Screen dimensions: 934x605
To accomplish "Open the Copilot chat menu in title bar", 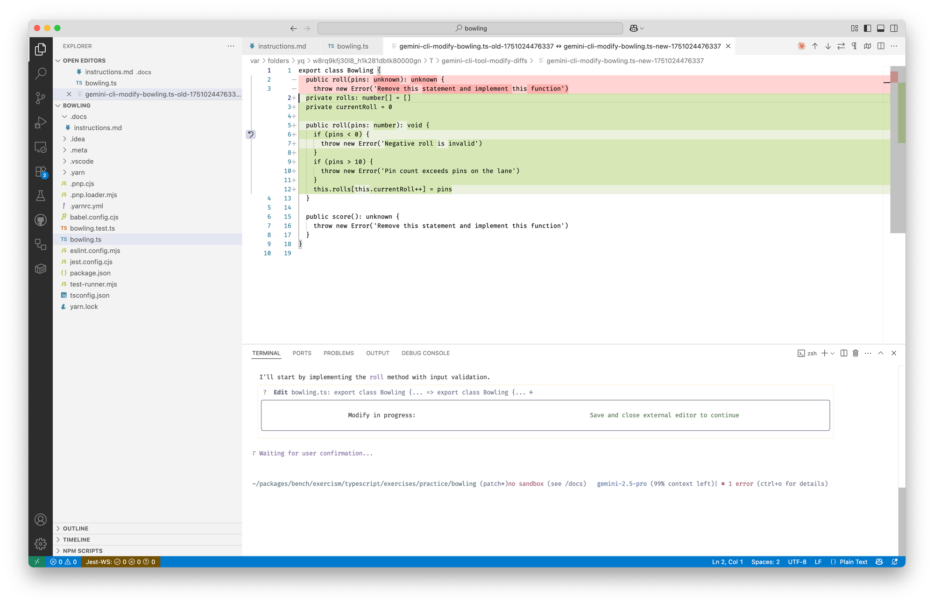I will (637, 28).
